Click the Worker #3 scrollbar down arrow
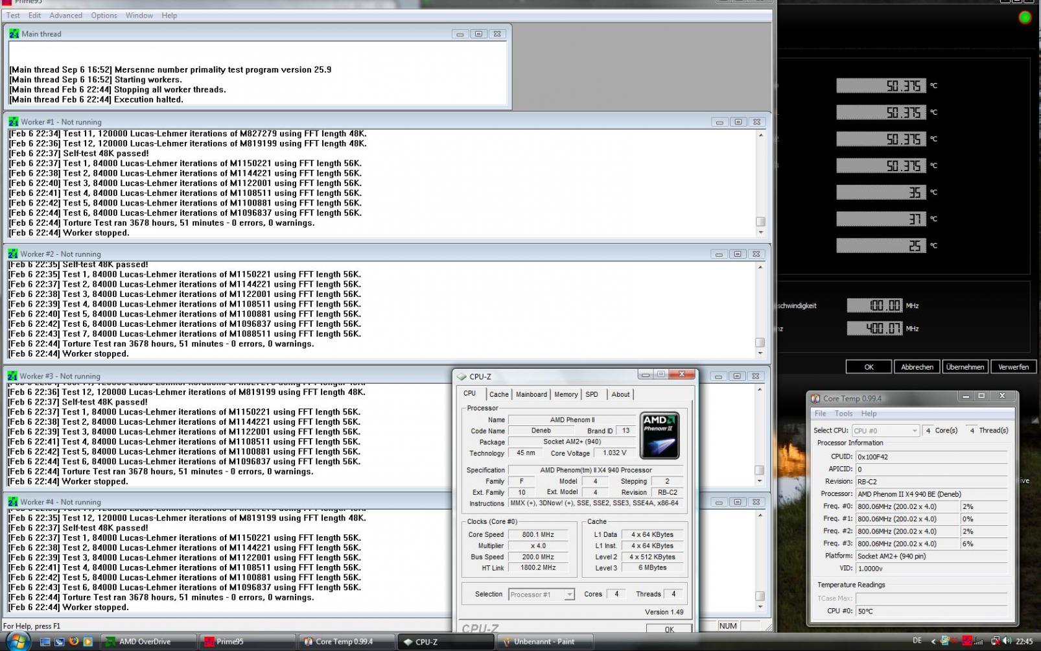This screenshot has width=1041, height=651. 760,481
